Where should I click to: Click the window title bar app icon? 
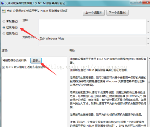pos(2,3)
